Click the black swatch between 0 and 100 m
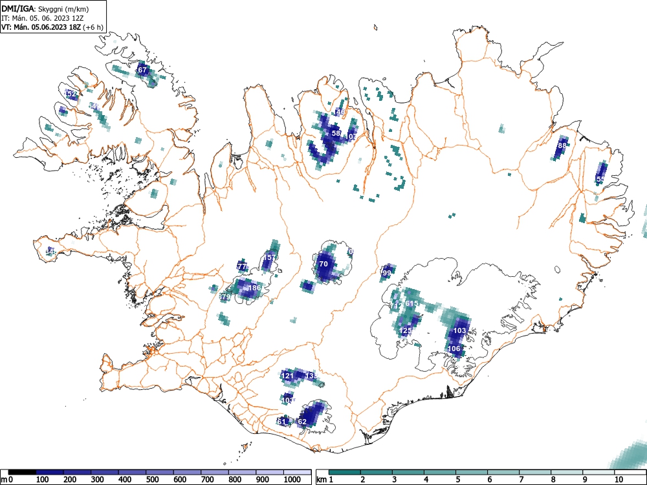This screenshot has height=485, width=647. click(22, 472)
